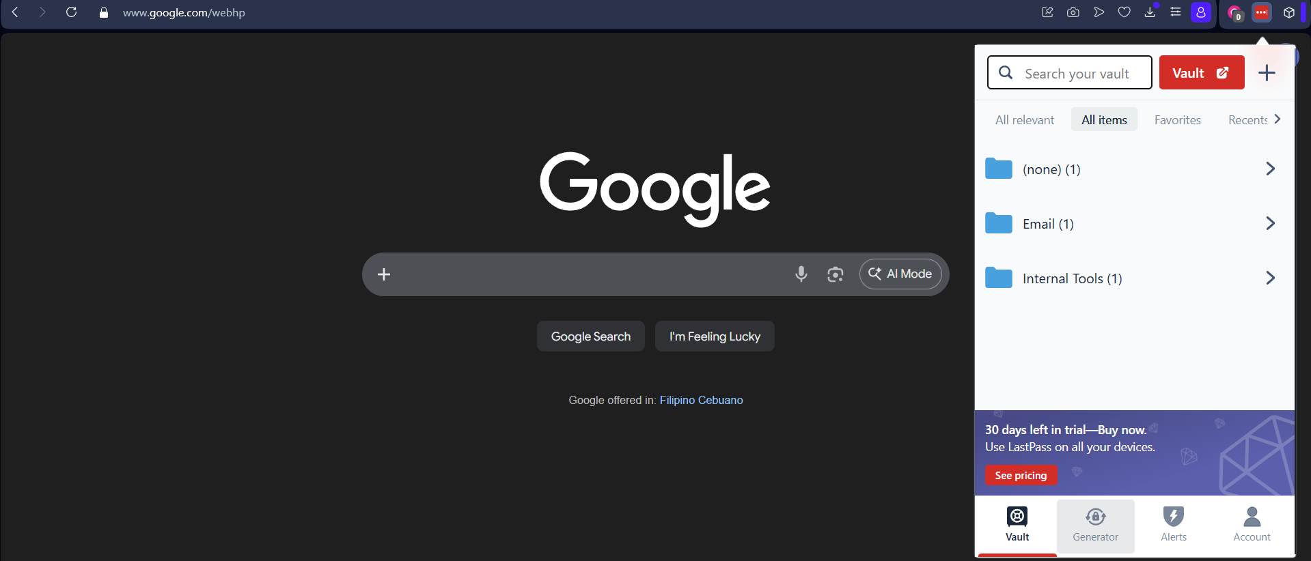
Task: Open the easy setup sliders icon
Action: click(x=1176, y=12)
